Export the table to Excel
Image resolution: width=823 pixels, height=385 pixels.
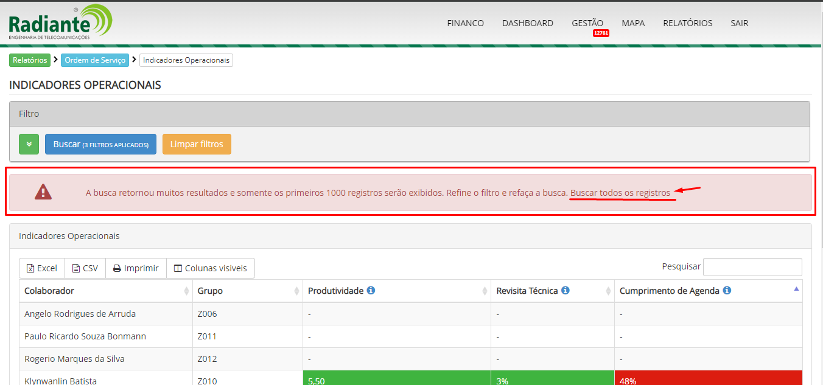[42, 268]
